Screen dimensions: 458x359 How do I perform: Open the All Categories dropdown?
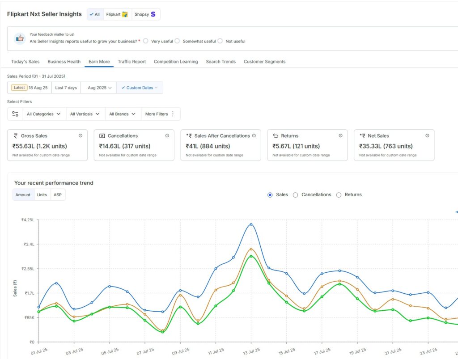[43, 114]
